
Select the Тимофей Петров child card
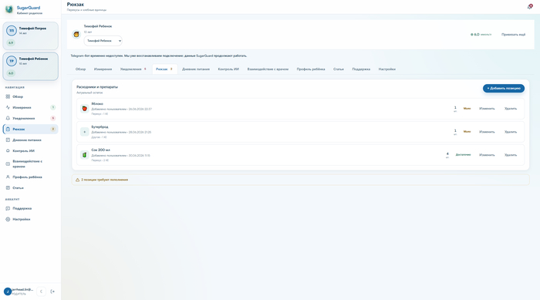(x=31, y=35)
